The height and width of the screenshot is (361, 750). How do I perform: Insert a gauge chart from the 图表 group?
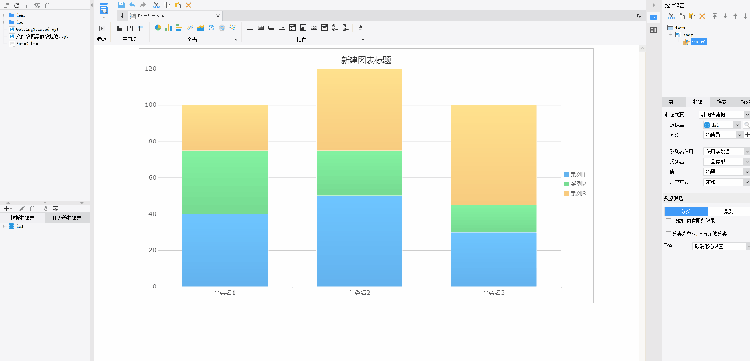coord(211,28)
